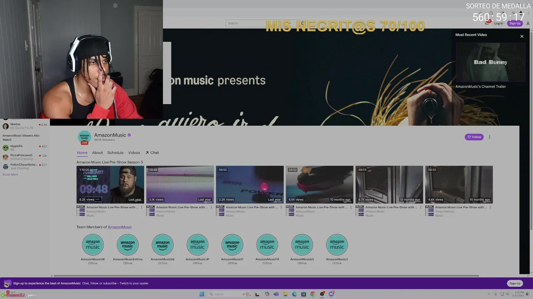Open AmazonMusicES team member avatar
This screenshot has height=299, width=533.
(x=302, y=245)
